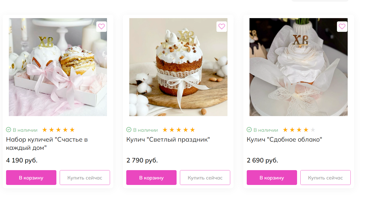The height and width of the screenshot is (208, 365).
Task: Click star rating of "Светлый праздник"
Action: (x=179, y=130)
